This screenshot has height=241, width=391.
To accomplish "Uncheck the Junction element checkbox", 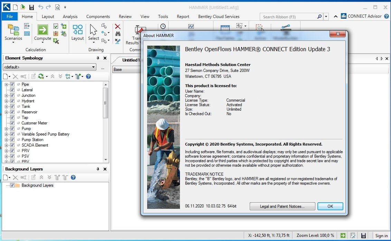I will (12, 95).
